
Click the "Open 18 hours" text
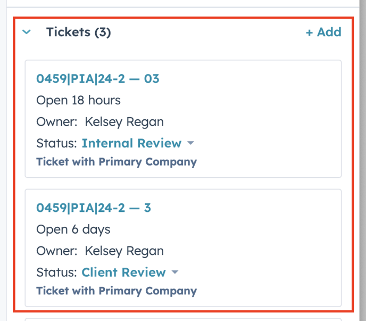pyautogui.click(x=78, y=100)
